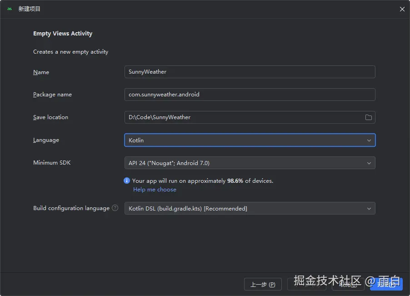Click the Empty Views Activity heading

click(63, 34)
